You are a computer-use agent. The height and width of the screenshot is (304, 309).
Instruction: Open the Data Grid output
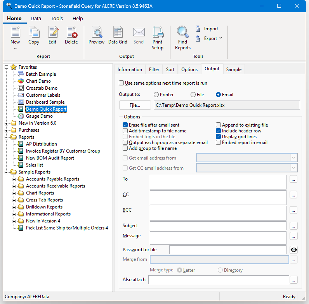point(118,33)
